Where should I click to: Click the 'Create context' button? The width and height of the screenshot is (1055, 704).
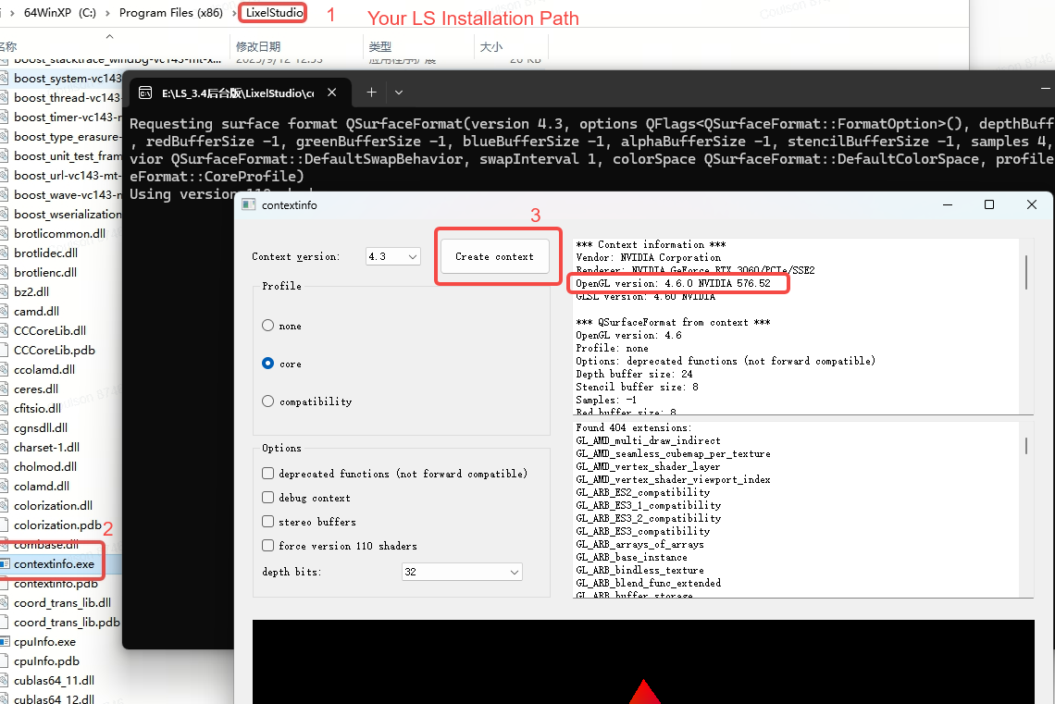coord(494,256)
